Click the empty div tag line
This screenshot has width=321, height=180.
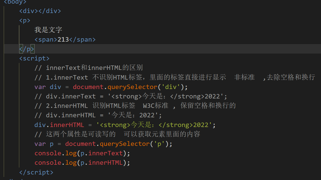coord(40,11)
